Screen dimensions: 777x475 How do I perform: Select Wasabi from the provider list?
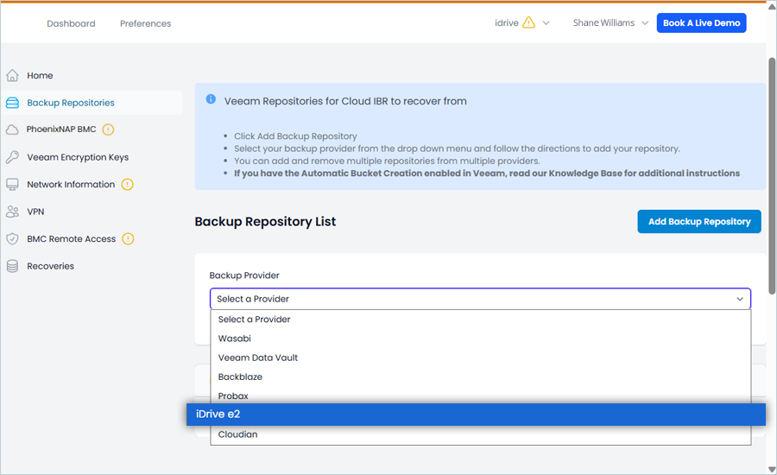(x=481, y=339)
